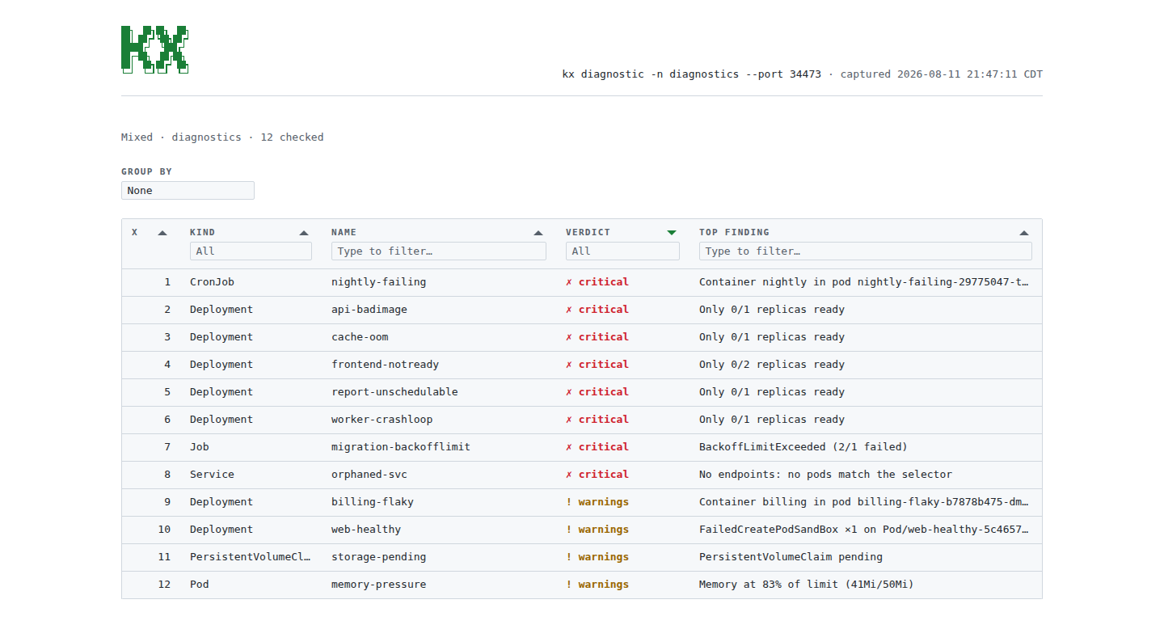The image size is (1164, 625).
Task: Select the orphaned-svc row name
Action: (x=369, y=475)
